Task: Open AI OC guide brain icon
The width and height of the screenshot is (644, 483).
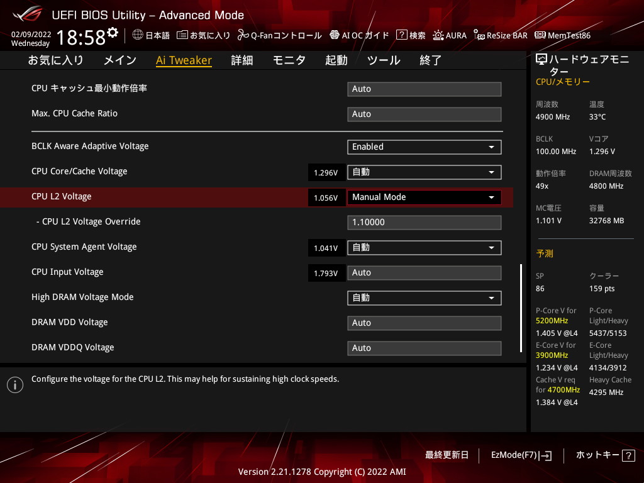Action: (335, 35)
